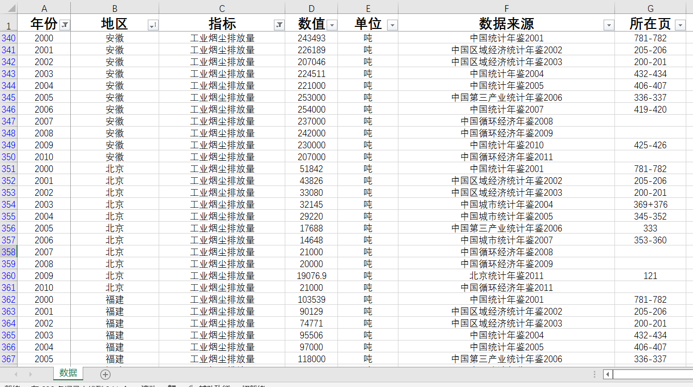693x387 pixels.
Task: Click the cell with value 224511
Action: tap(312, 74)
